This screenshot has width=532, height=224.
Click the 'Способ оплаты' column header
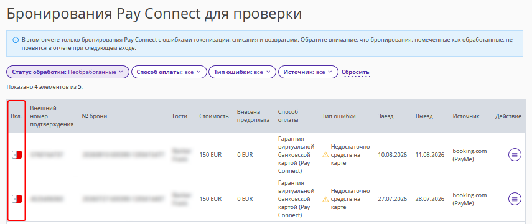[288, 116]
